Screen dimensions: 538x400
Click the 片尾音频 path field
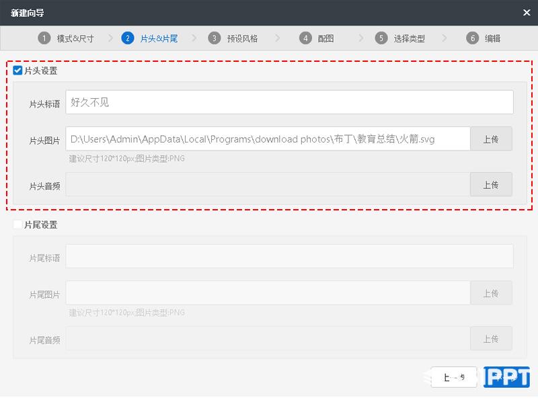(x=268, y=339)
